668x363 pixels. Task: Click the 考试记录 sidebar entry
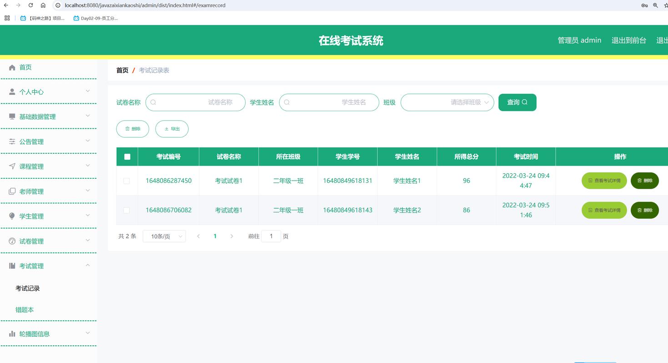point(27,288)
